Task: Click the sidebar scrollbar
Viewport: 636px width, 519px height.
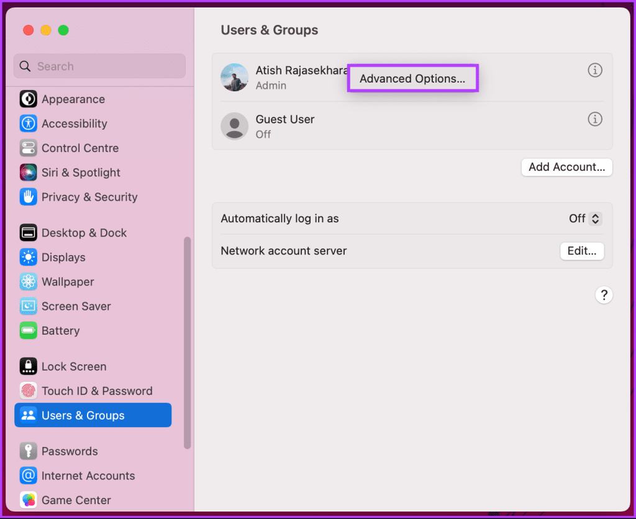Action: (187, 343)
